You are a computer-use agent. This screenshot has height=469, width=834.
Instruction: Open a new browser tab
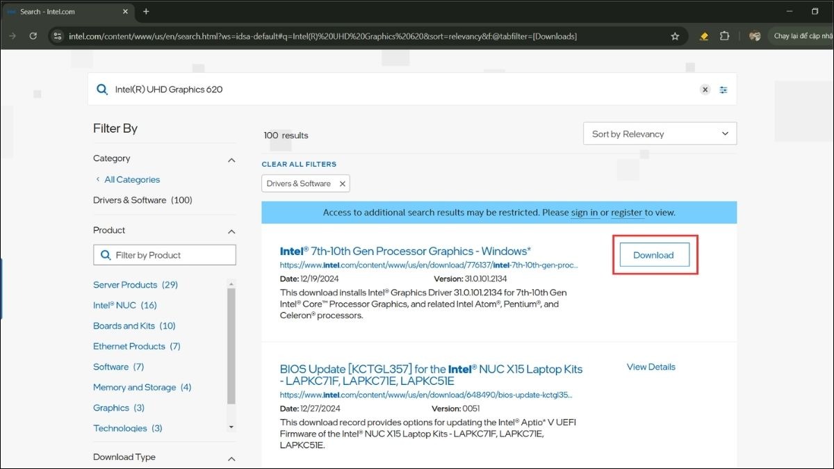(x=146, y=11)
